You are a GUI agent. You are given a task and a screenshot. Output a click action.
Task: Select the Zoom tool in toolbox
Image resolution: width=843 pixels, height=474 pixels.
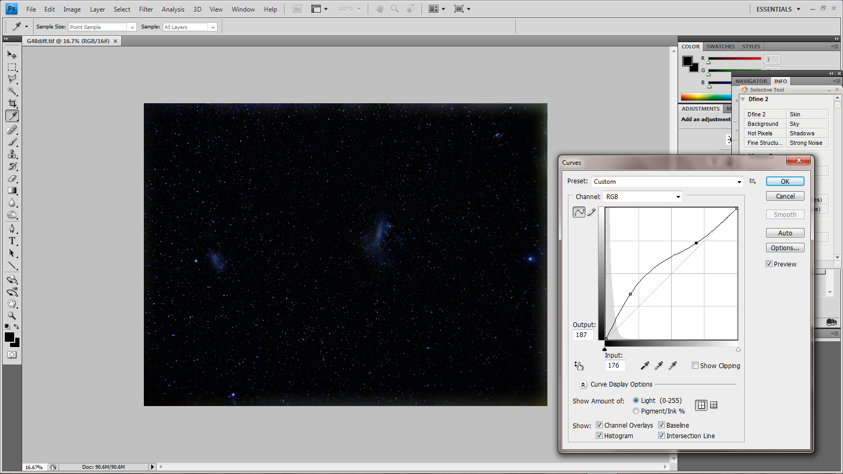pos(12,316)
